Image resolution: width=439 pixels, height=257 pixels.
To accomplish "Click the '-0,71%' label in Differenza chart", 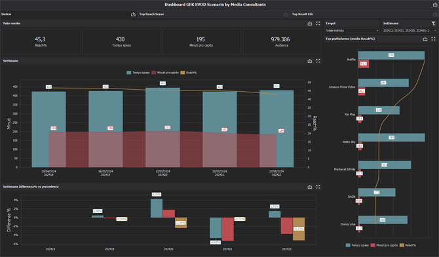I will [x=240, y=219].
